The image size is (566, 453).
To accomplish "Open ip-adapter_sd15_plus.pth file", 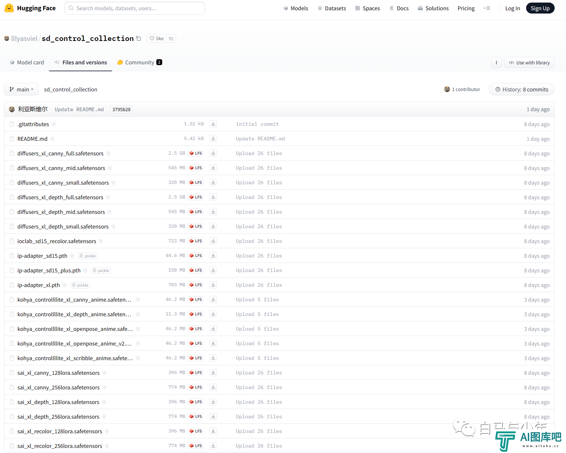I will 49,270.
